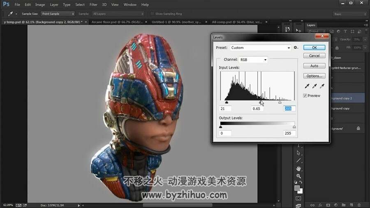Change the screen mode icon
This screenshot has height=208, width=370.
[298, 206]
